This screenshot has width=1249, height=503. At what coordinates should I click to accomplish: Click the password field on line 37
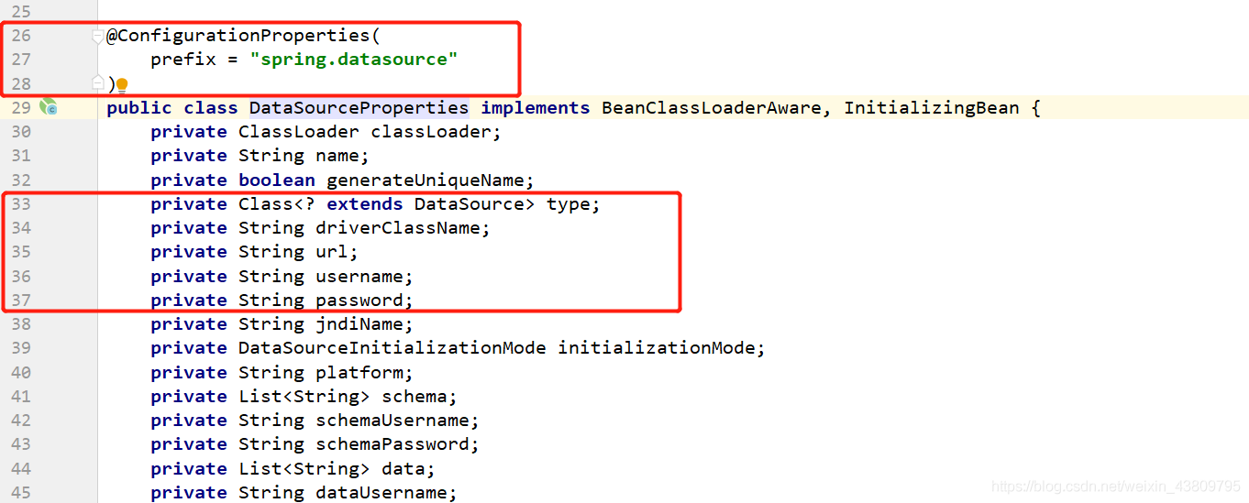click(x=359, y=301)
